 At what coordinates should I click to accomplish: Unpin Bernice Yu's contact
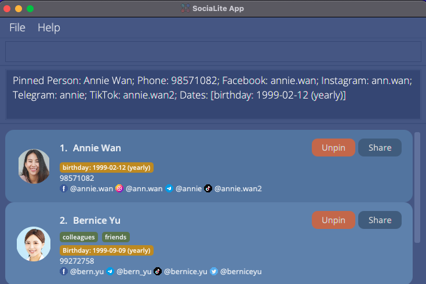333,220
